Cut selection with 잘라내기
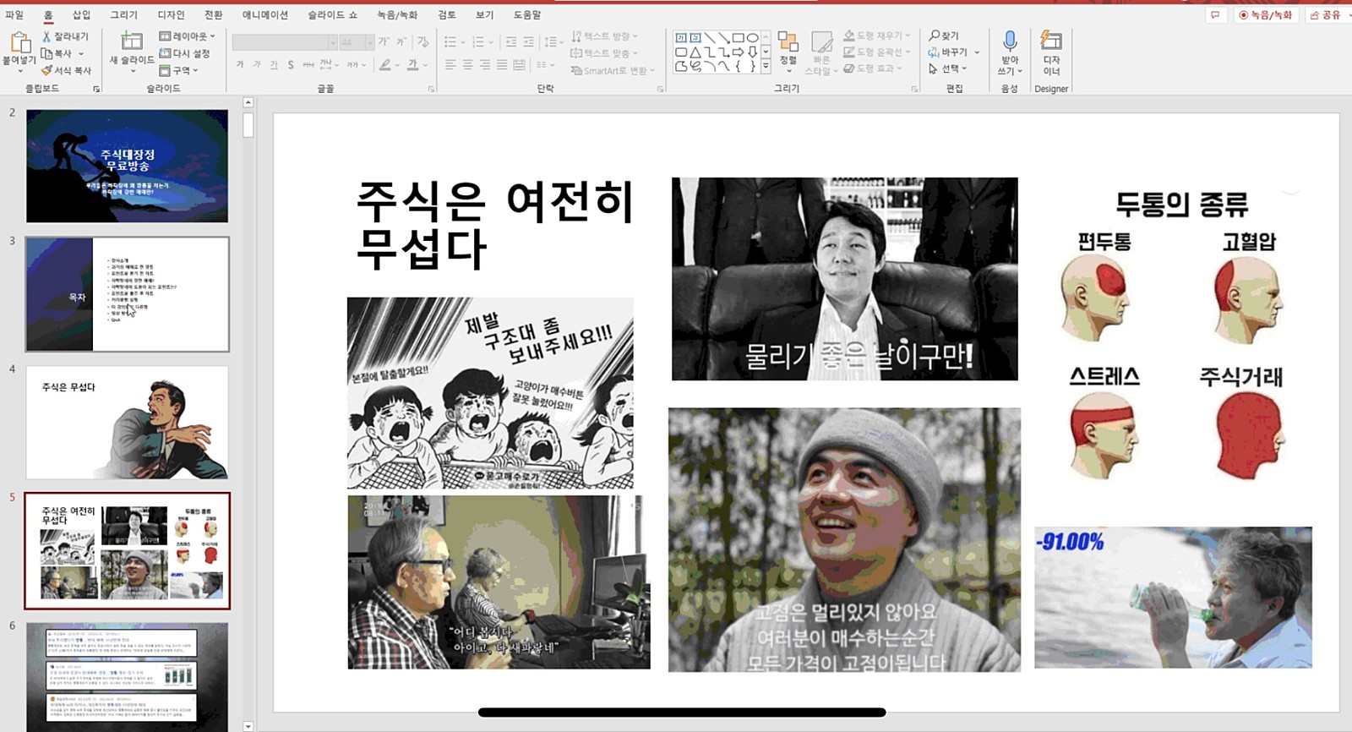The width and height of the screenshot is (1352, 732). click(65, 36)
